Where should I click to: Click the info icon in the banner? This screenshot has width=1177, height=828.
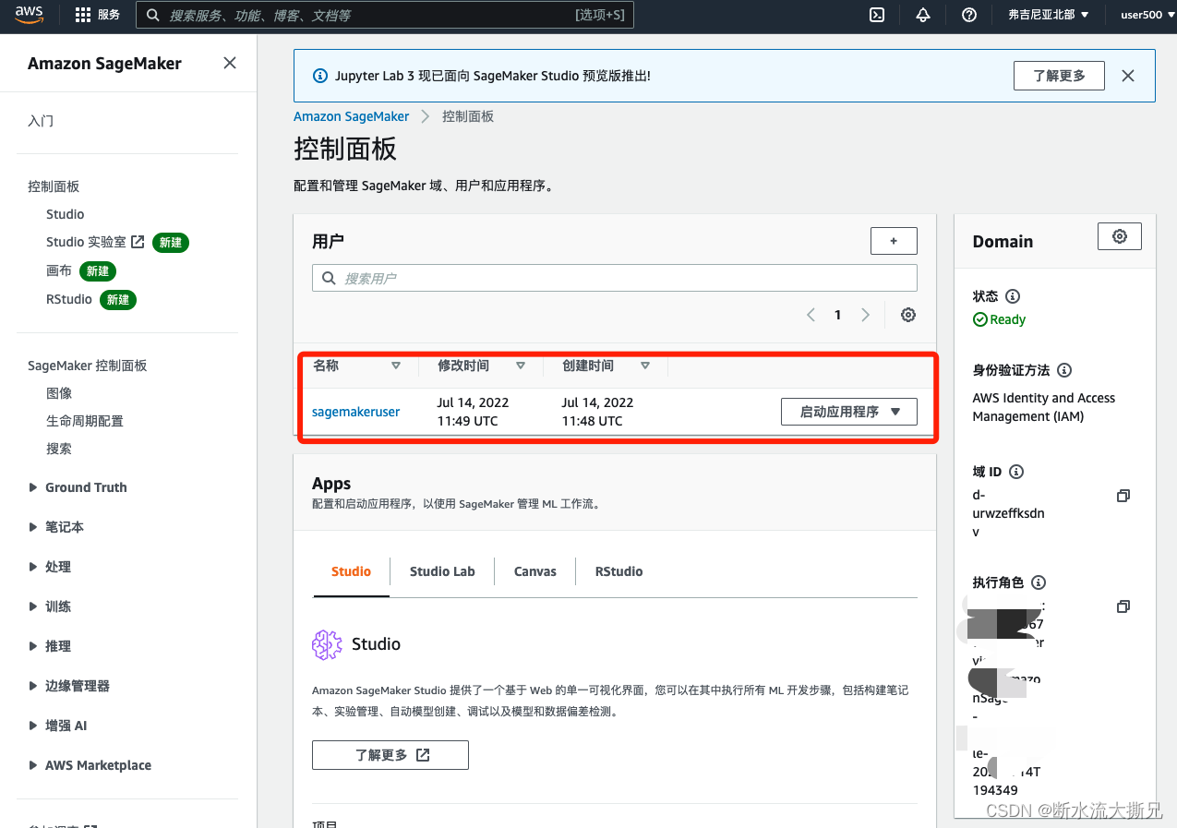[320, 76]
